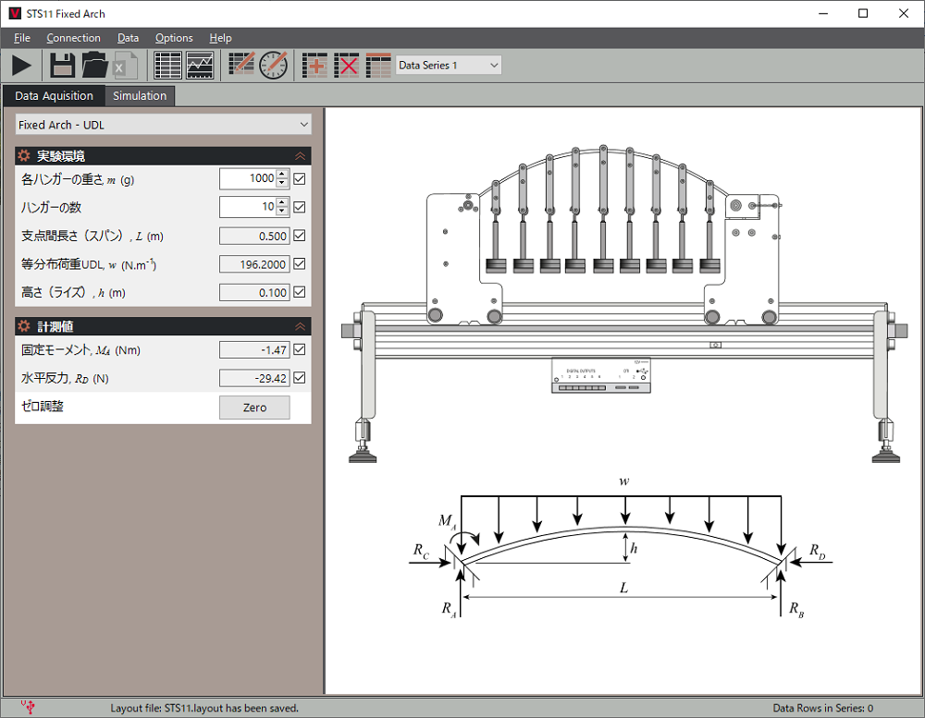Toggle checkbox for 水平反力 row

[300, 378]
